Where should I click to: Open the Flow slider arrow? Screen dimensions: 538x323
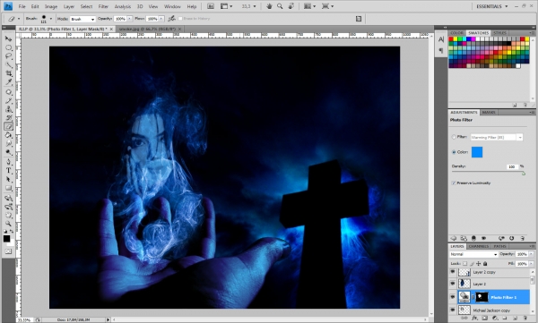pos(161,19)
